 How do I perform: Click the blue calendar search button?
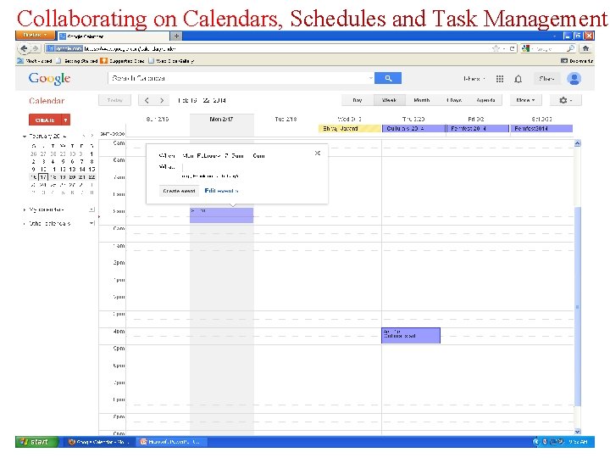pos(388,78)
